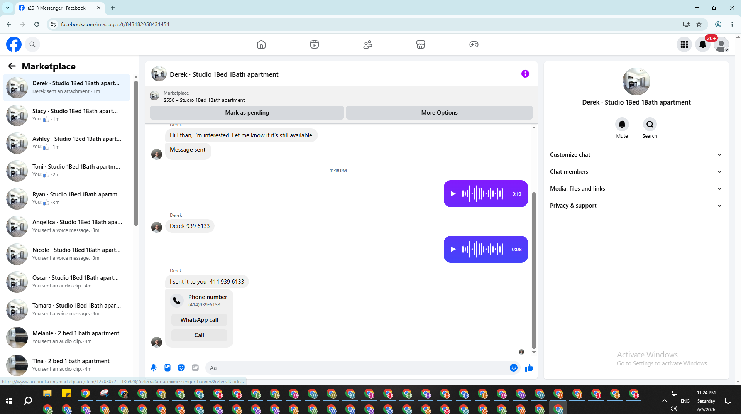This screenshot has height=414, width=741.
Task: Record a voice clip with microphone icon
Action: coord(154,368)
